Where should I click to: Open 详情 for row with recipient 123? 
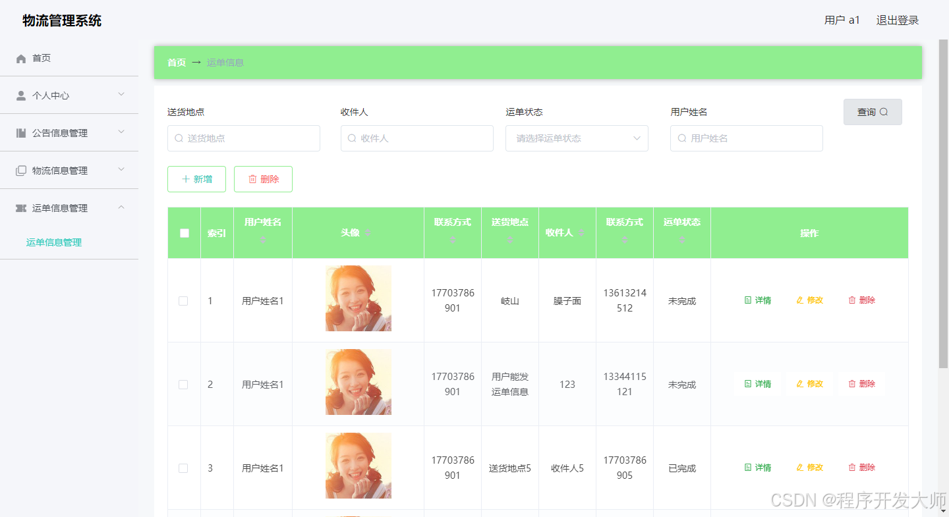coord(757,384)
